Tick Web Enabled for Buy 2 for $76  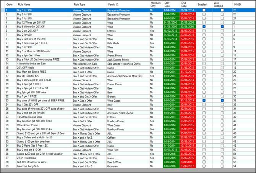[222, 14]
